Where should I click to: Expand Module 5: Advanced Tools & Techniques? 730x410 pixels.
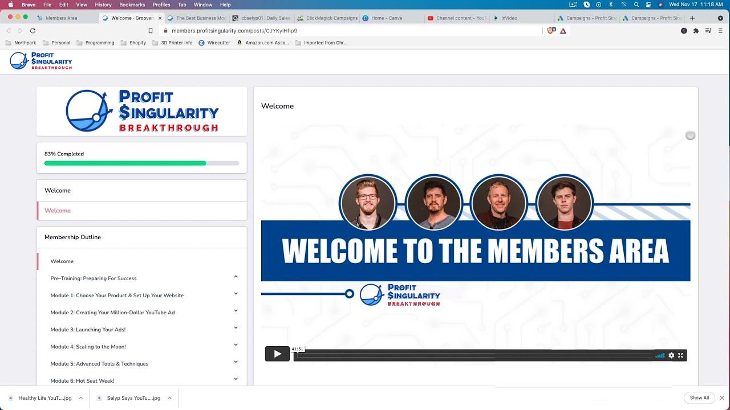[236, 363]
